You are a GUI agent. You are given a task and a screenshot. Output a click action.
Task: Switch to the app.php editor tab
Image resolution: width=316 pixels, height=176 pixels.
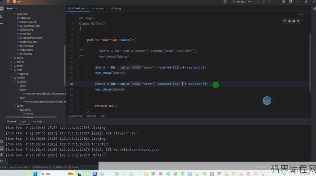(x=98, y=9)
